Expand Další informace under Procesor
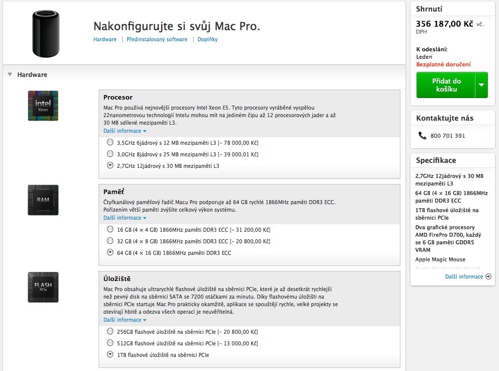The height and width of the screenshot is (371, 499). coord(125,131)
